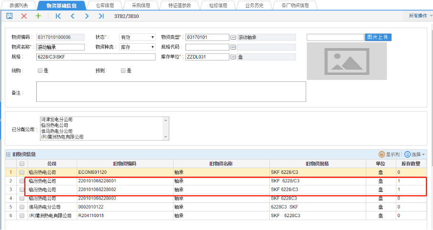Select checkbox for row with code ECOM801120

pyautogui.click(x=21, y=172)
